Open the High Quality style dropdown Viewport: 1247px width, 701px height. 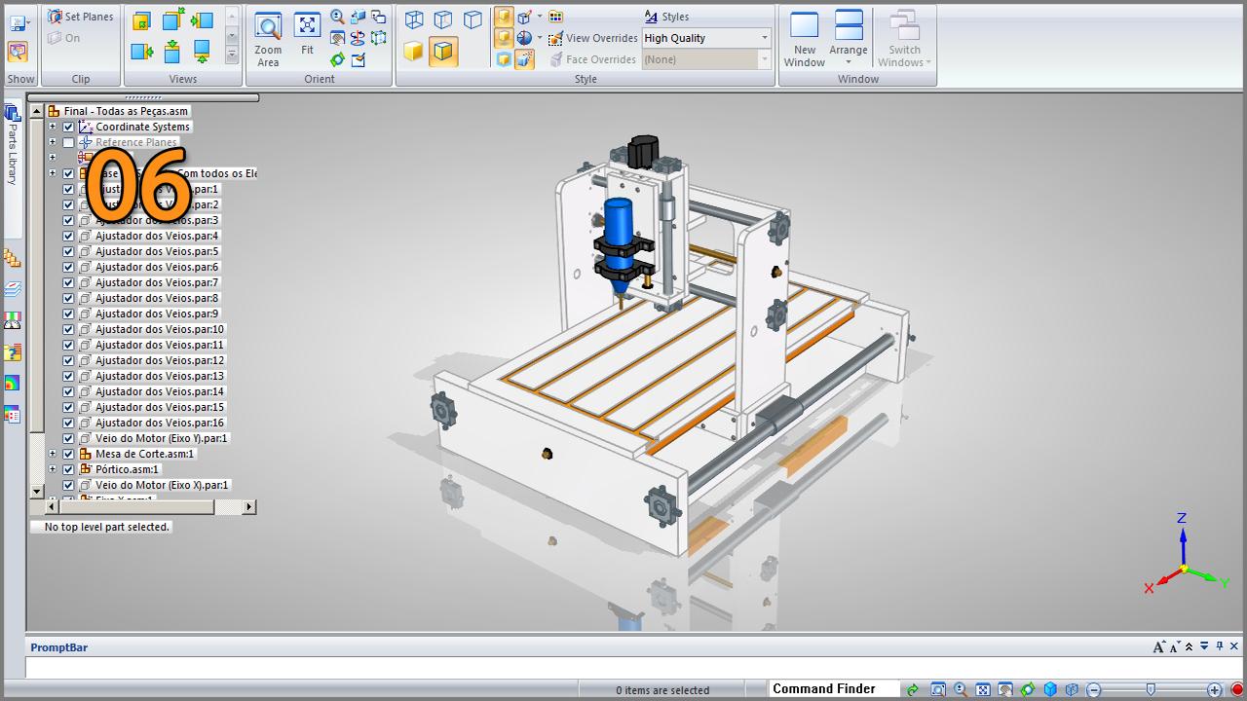765,38
